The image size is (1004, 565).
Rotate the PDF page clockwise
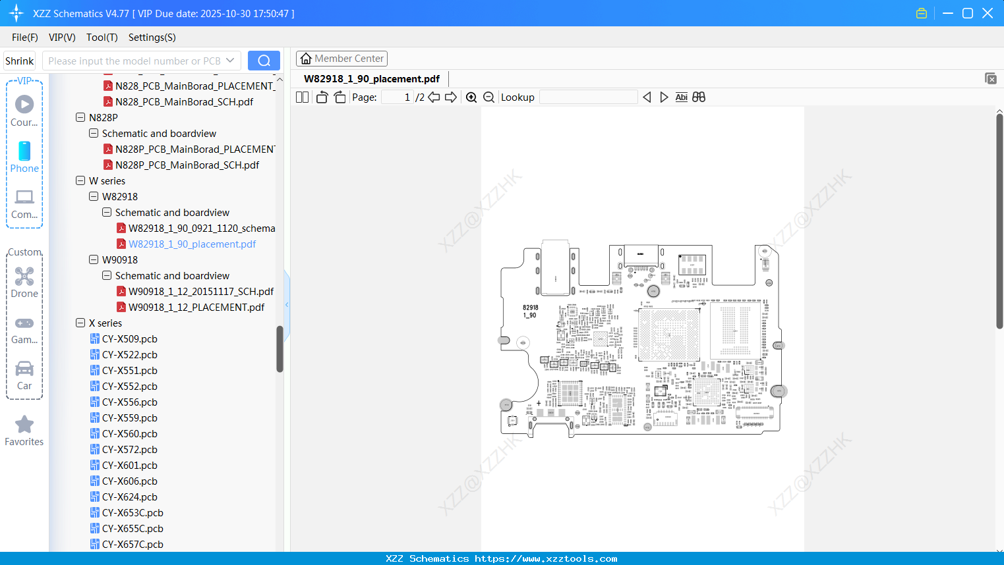339,96
